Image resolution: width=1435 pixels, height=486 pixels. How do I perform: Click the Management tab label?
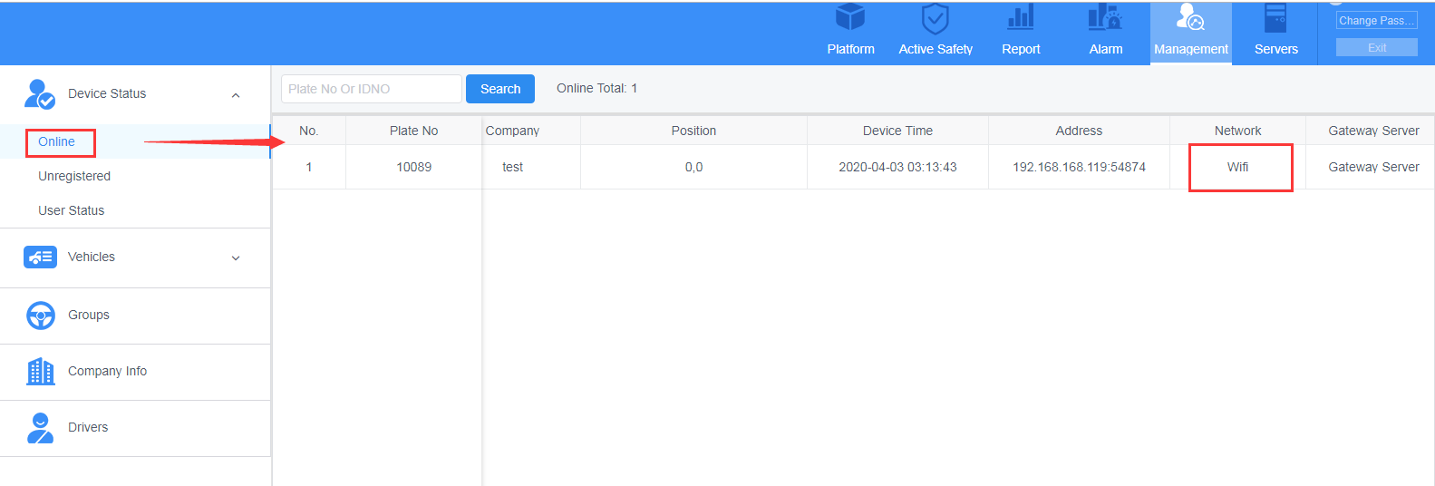click(1191, 49)
